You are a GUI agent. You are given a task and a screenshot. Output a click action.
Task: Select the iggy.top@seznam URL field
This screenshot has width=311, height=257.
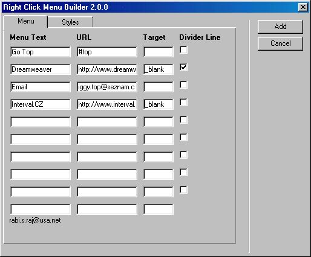pyautogui.click(x=107, y=87)
